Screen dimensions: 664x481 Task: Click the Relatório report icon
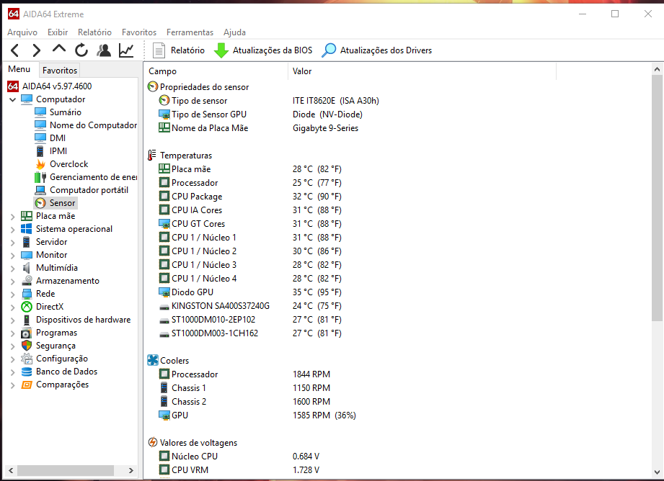[x=159, y=50]
